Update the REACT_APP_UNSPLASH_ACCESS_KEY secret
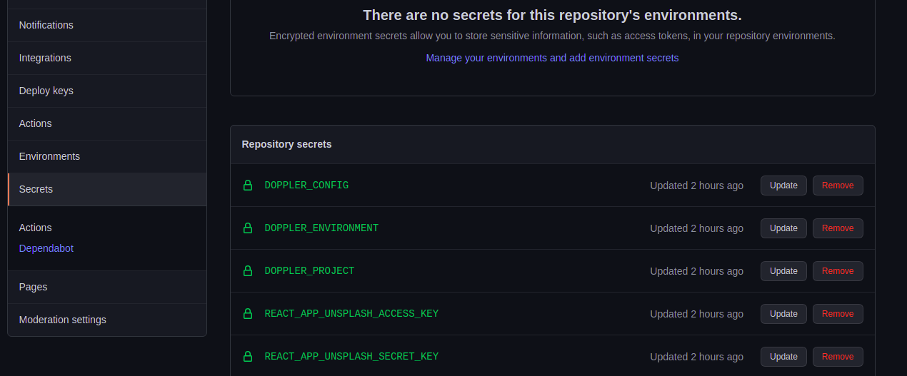The height and width of the screenshot is (376, 907). pyautogui.click(x=783, y=314)
